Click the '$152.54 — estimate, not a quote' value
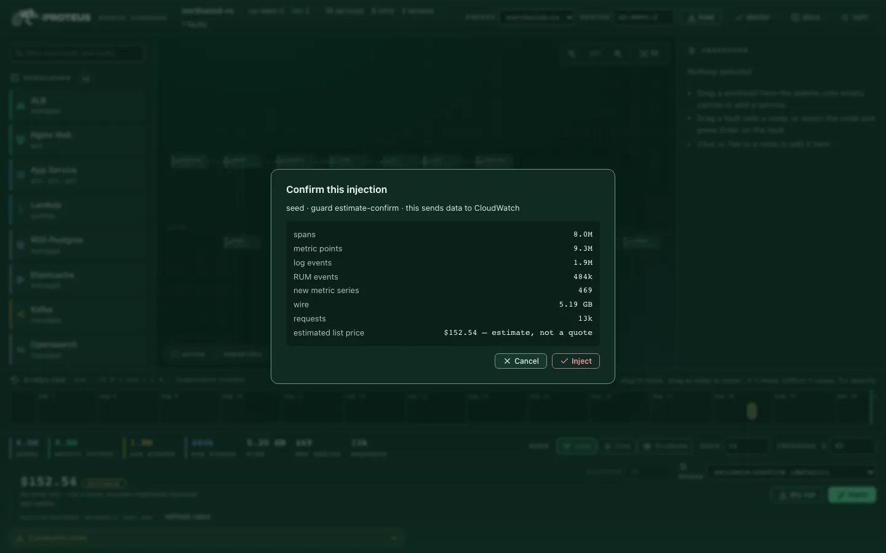This screenshot has width=886, height=553. [x=518, y=333]
